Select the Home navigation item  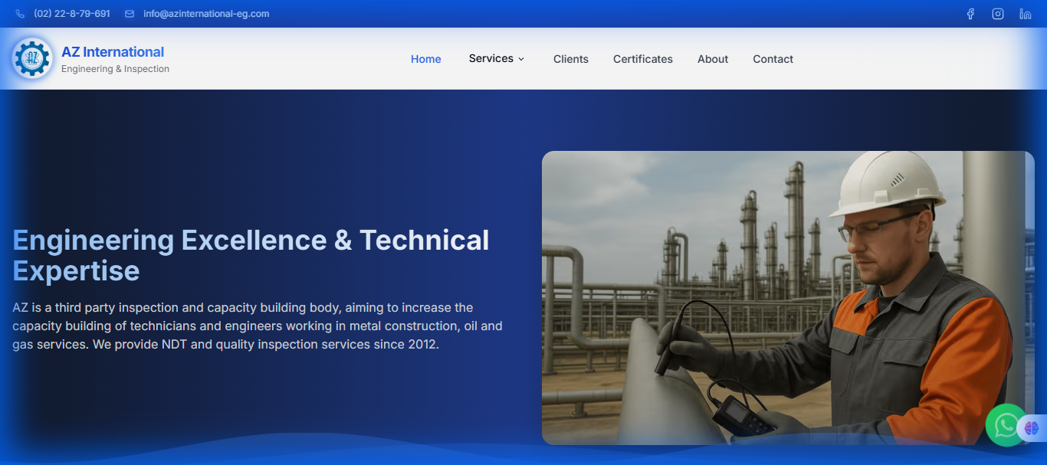(x=425, y=58)
